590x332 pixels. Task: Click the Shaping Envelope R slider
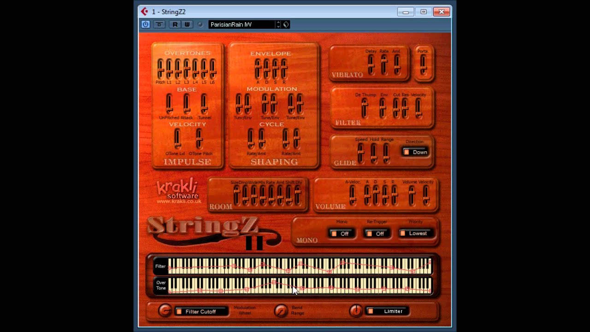click(284, 69)
